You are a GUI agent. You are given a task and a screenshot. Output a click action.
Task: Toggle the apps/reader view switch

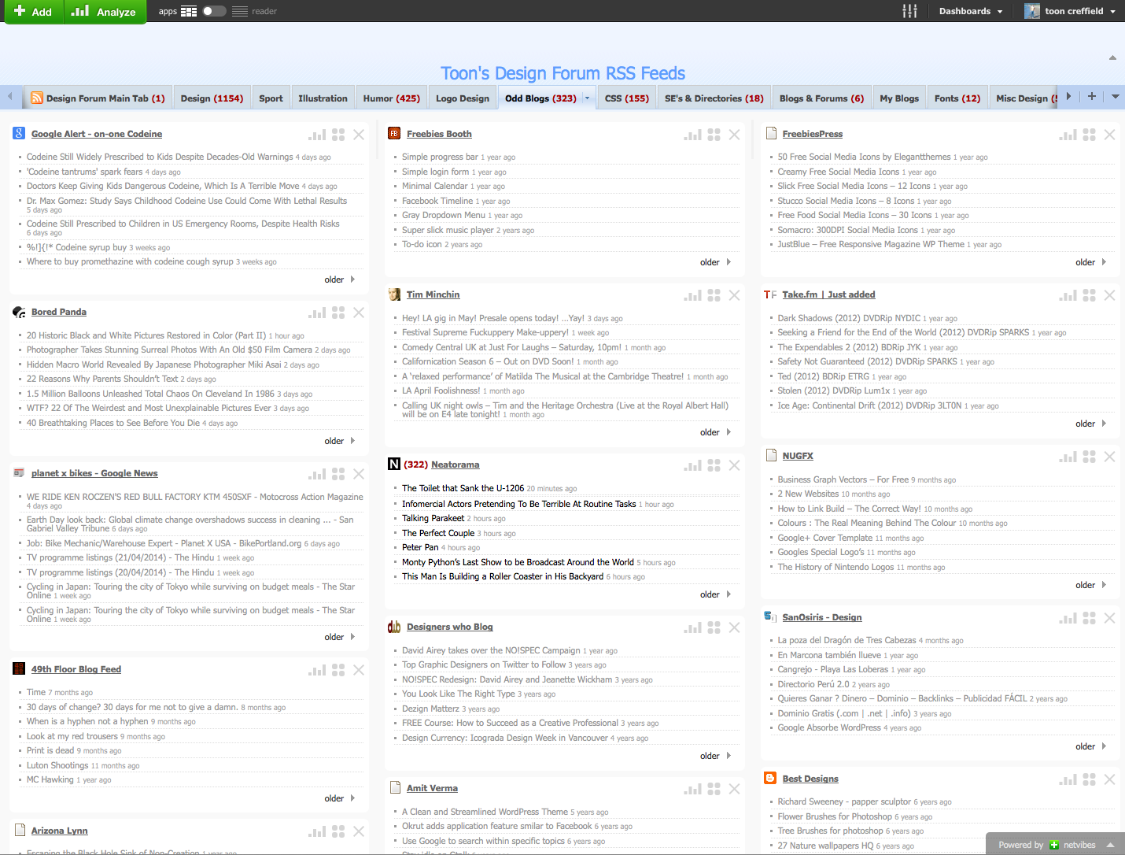pos(214,11)
